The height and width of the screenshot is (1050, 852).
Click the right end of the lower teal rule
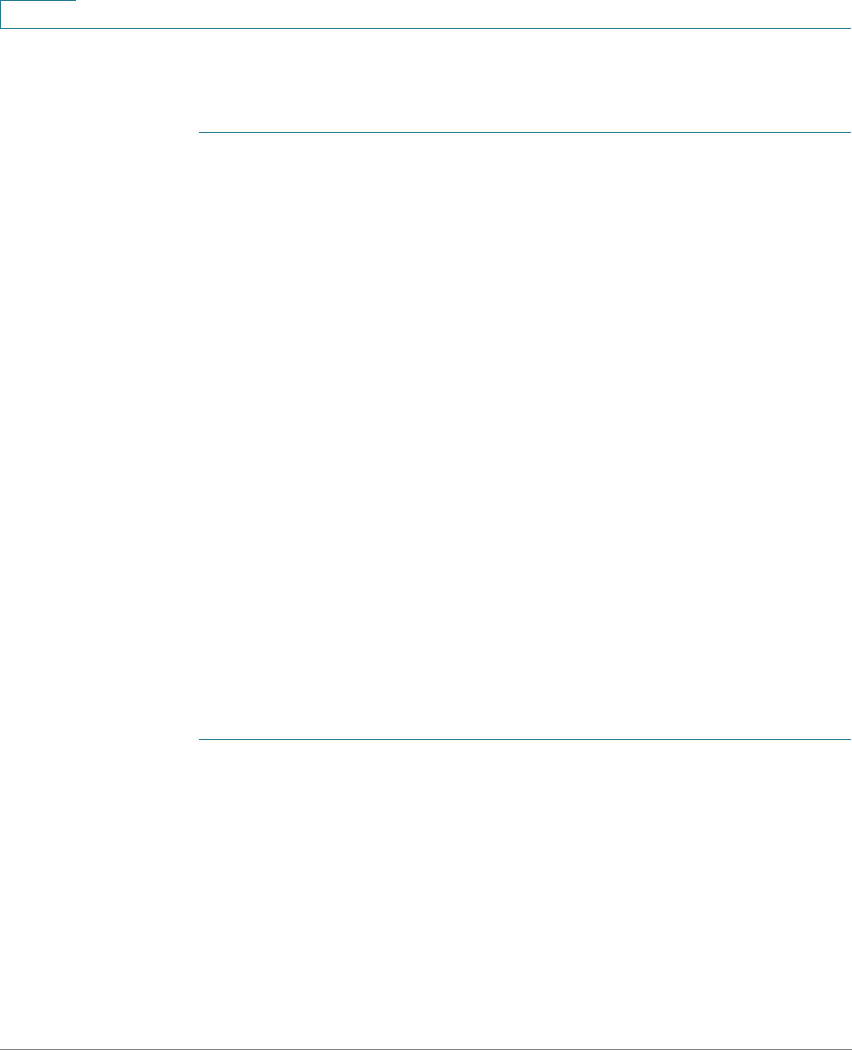[849, 740]
